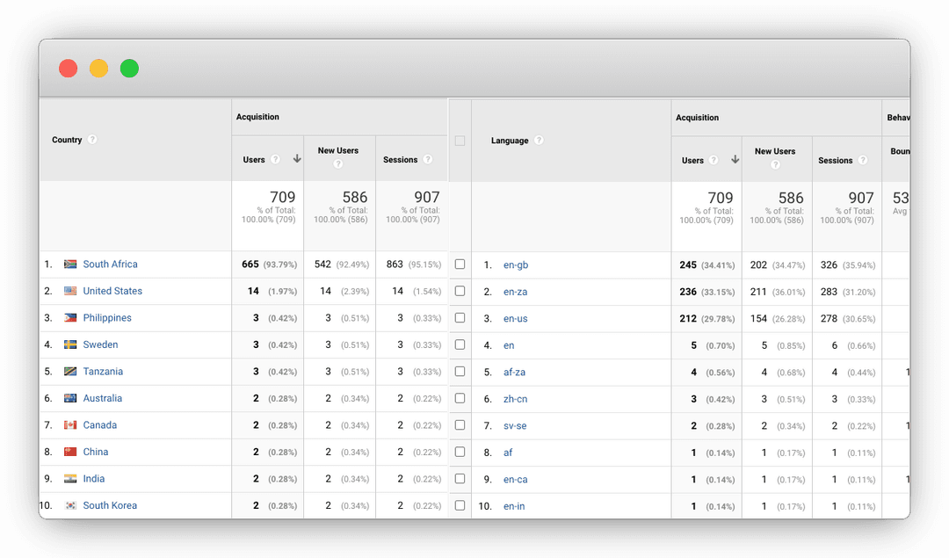The image size is (949, 558).
Task: Open the Philippines country link
Action: click(107, 317)
